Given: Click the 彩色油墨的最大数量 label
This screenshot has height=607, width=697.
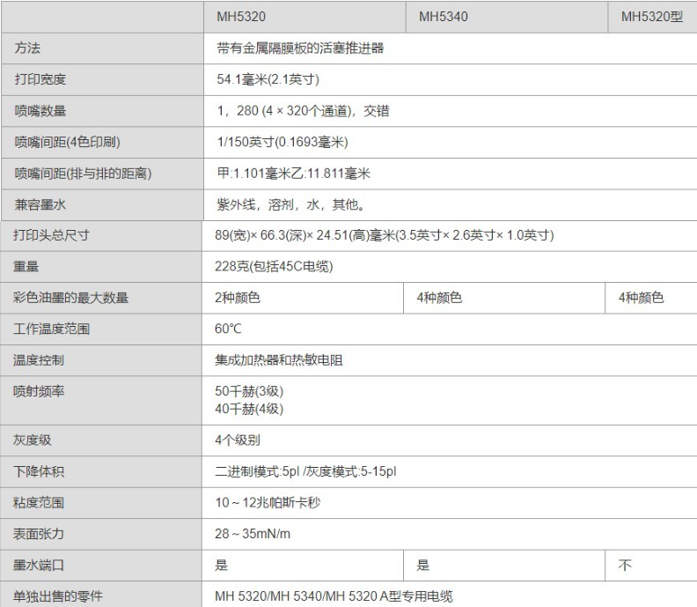Looking at the screenshot, I should click(70, 298).
